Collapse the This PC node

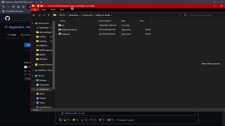pos(33,76)
